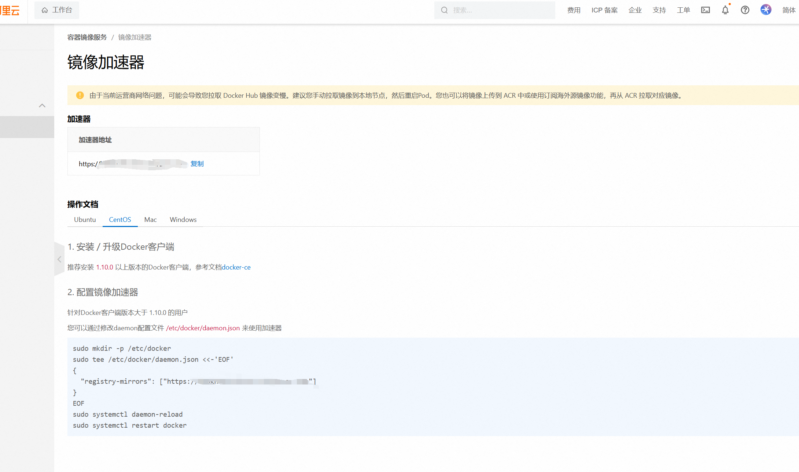The width and height of the screenshot is (799, 472).
Task: Click the 加速器地址 table header
Action: [163, 140]
